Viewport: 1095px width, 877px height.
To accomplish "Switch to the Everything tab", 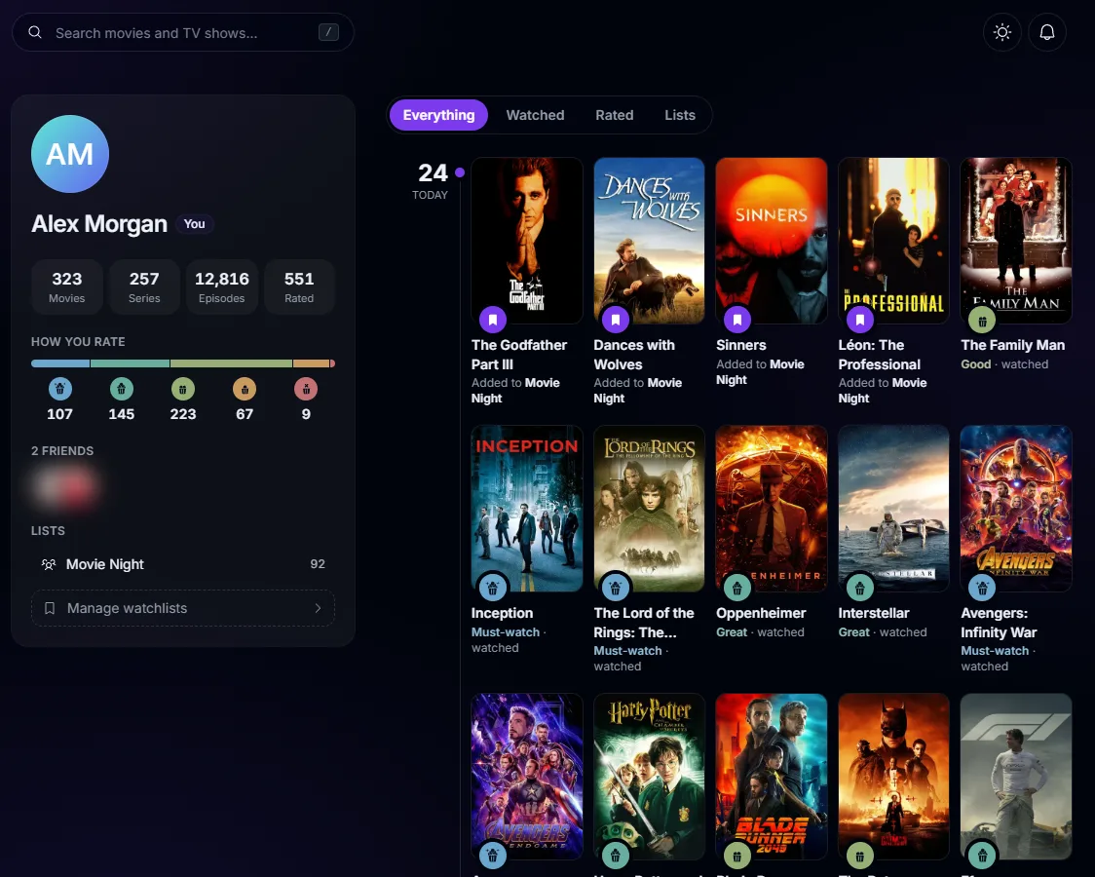I will [x=438, y=115].
